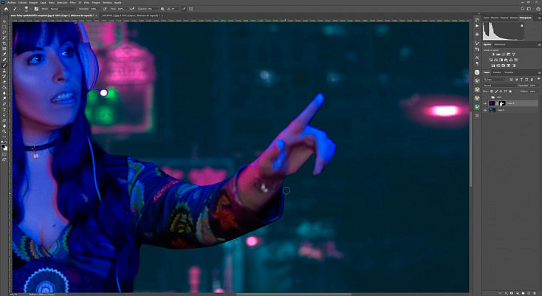Viewport: 542px width, 296px height.
Task: Open brush preset picker
Action: pyautogui.click(x=27, y=9)
